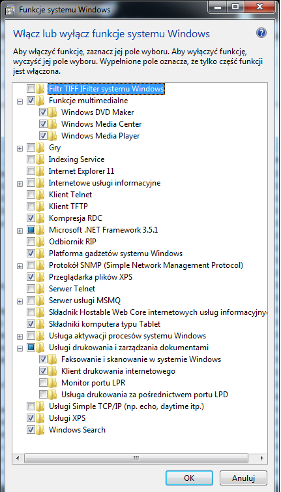Click folder icon beside Składniki komputera typu Tablet

[40, 324]
